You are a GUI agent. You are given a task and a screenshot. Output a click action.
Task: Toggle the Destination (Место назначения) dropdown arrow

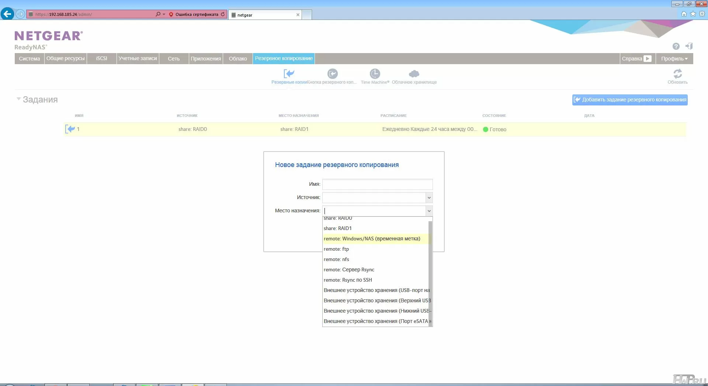(x=429, y=211)
